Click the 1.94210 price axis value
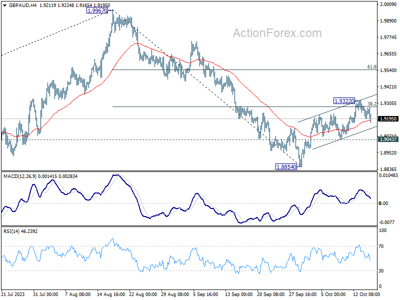400x300 pixels. tap(388, 86)
